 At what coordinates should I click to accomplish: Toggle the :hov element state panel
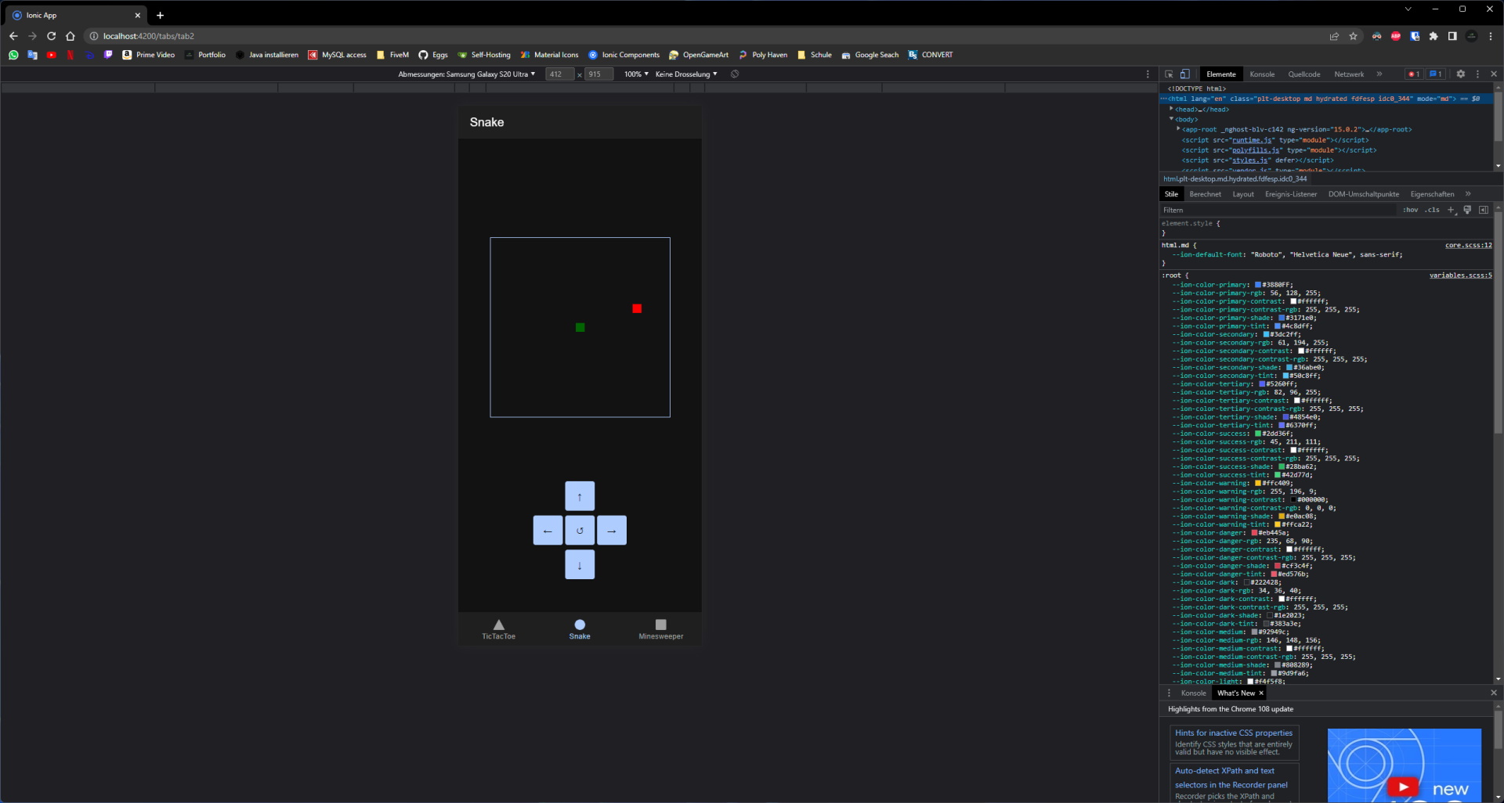tap(1411, 210)
